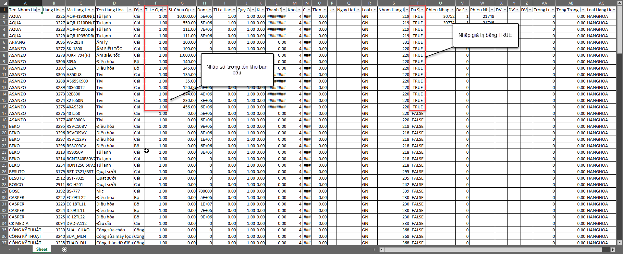Open the Thanh T filter dropdown in column L
The width and height of the screenshot is (623, 254).
(284, 10)
